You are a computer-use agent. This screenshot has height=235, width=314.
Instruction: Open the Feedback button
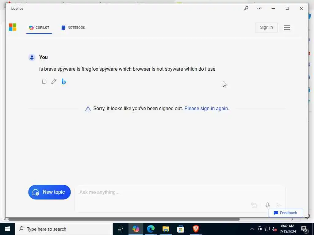tap(285, 213)
